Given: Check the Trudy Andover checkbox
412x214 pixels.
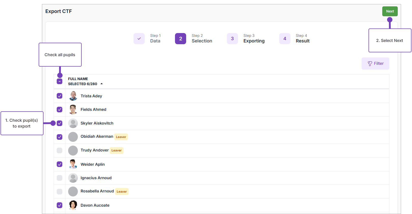Looking at the screenshot, I should [60, 150].
